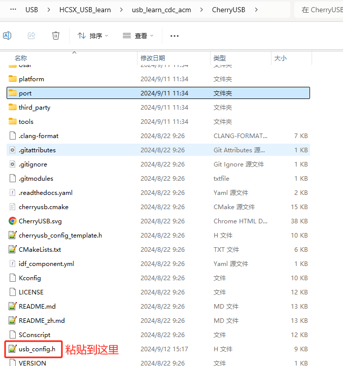Viewport: 343px width, 366px height.
Task: Go to USB breadcrumb folder
Action: pyautogui.click(x=32, y=10)
